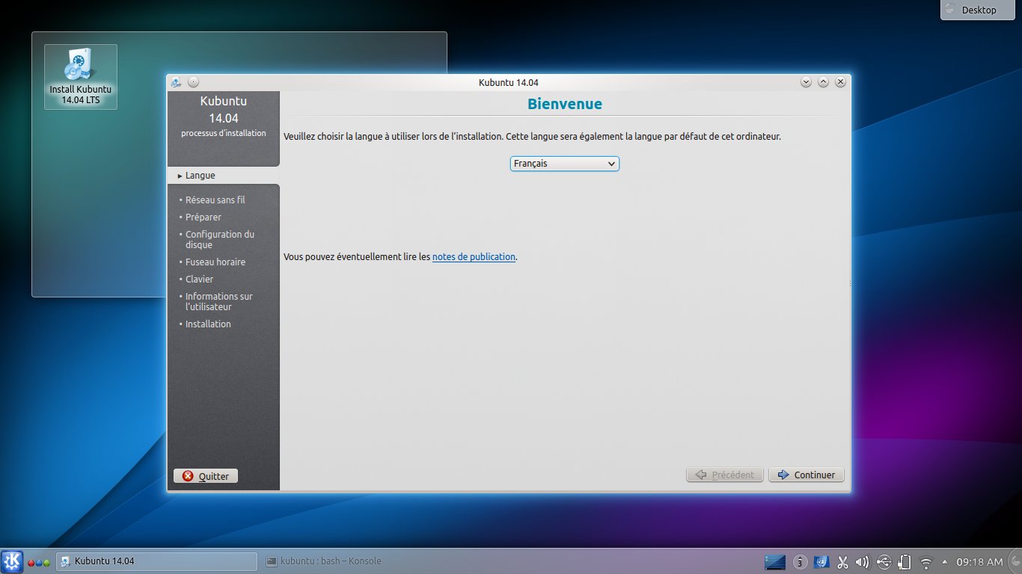Image resolution: width=1022 pixels, height=574 pixels.
Task: Select the Installation step
Action: tap(208, 324)
